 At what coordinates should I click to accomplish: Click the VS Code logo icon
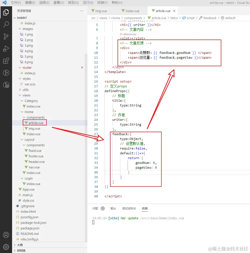point(5,3)
